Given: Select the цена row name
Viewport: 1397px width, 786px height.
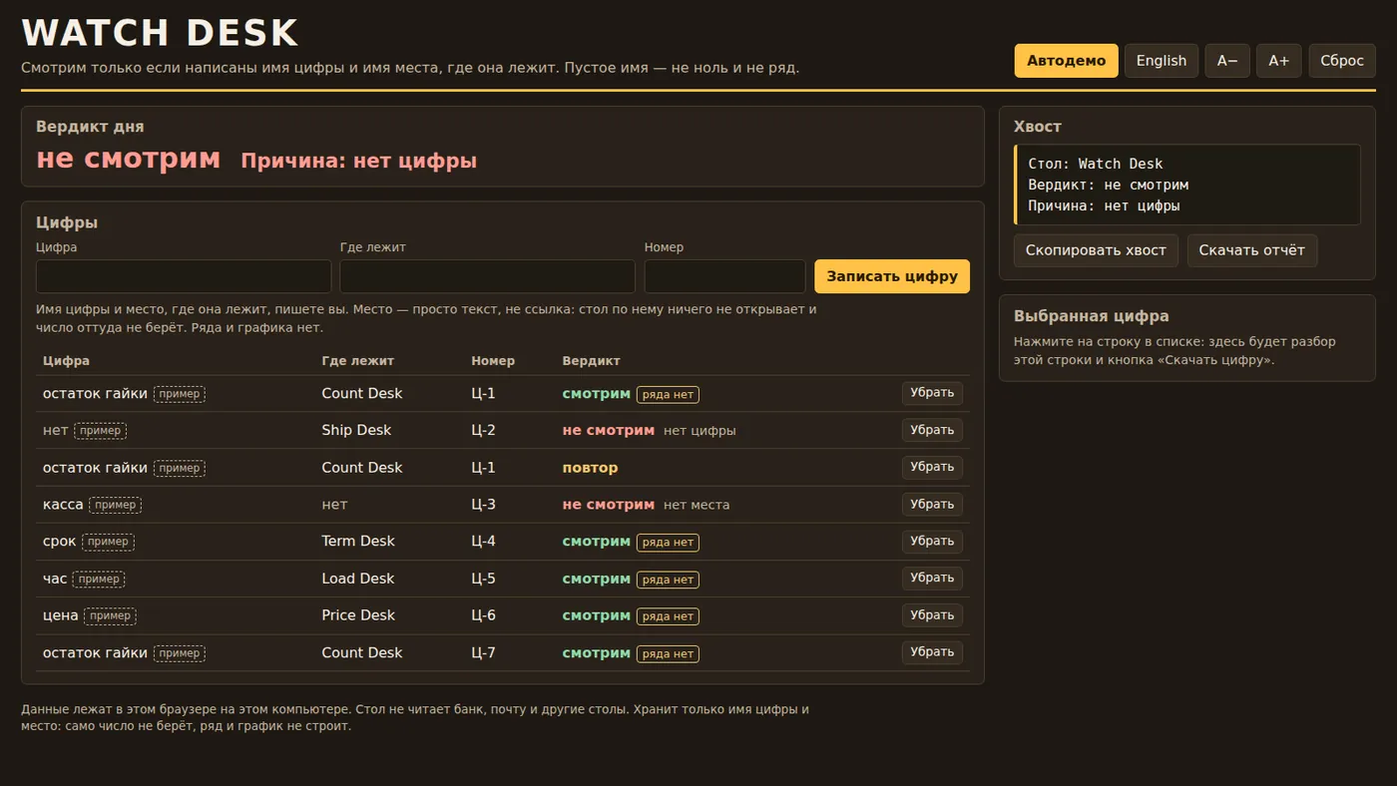Looking at the screenshot, I should pos(60,615).
